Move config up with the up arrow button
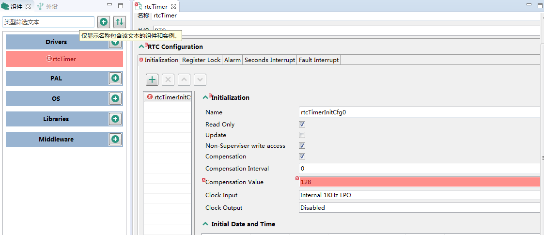544x235 pixels. click(x=184, y=79)
